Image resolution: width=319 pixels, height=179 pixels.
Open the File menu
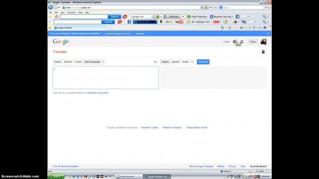pos(50,12)
